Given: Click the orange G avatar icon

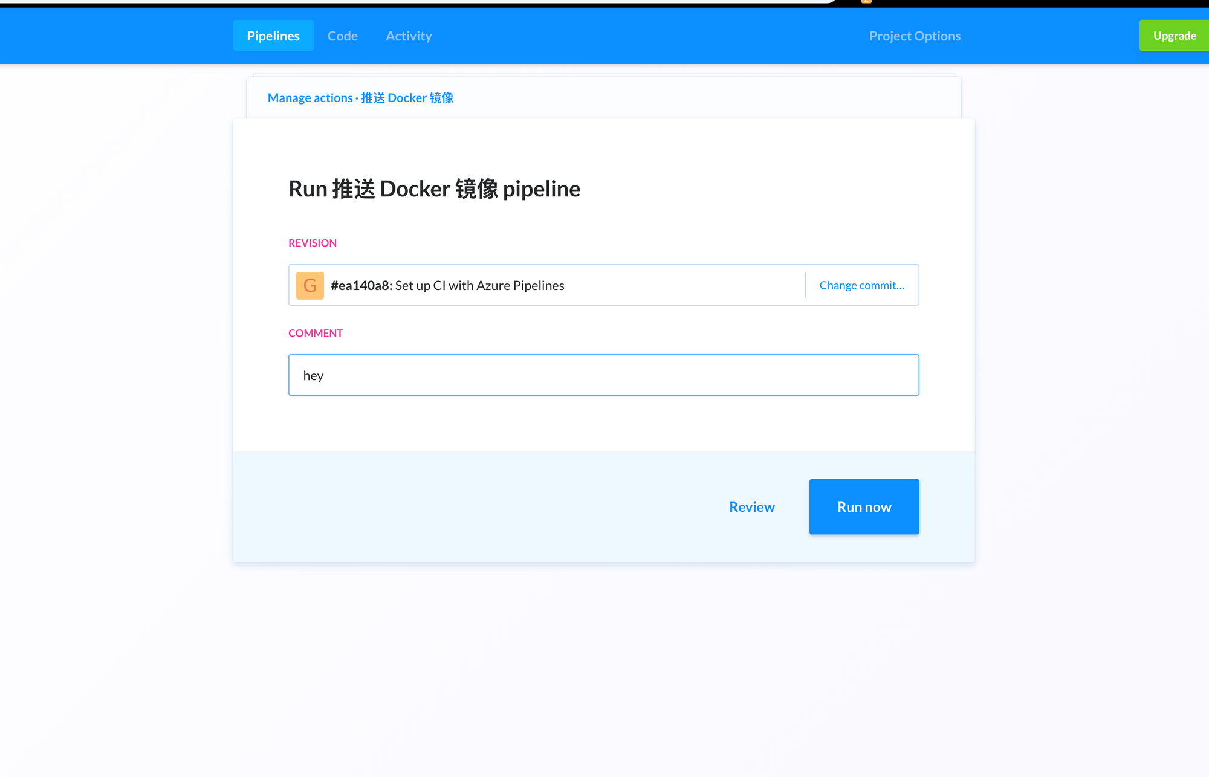Looking at the screenshot, I should 310,285.
